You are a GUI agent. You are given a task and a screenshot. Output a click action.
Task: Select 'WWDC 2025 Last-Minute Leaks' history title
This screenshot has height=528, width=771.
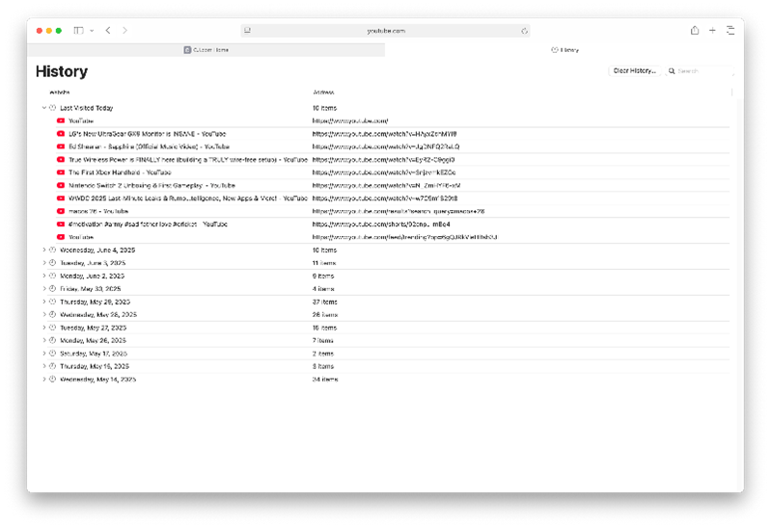[x=188, y=198]
